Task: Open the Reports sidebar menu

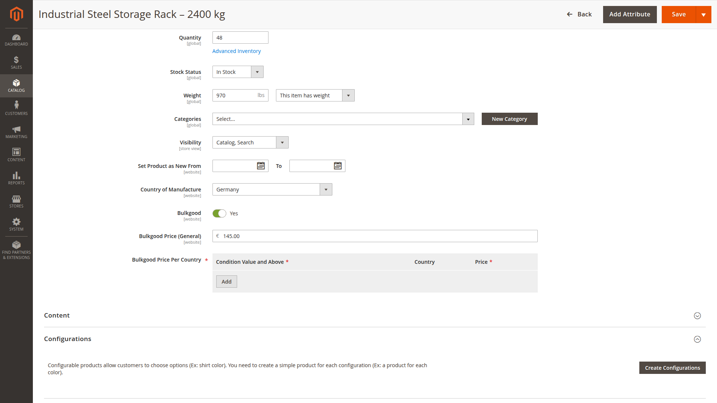Action: pos(16,178)
